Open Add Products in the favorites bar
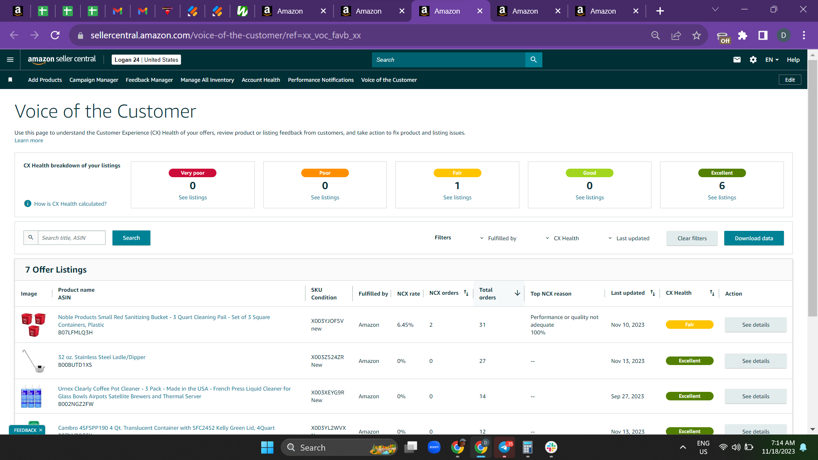This screenshot has width=818, height=460. point(45,80)
